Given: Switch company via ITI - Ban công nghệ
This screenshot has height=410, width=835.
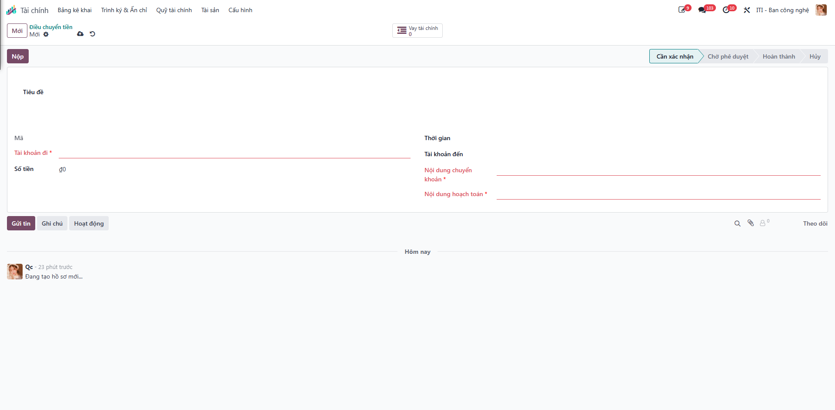Looking at the screenshot, I should pos(782,10).
